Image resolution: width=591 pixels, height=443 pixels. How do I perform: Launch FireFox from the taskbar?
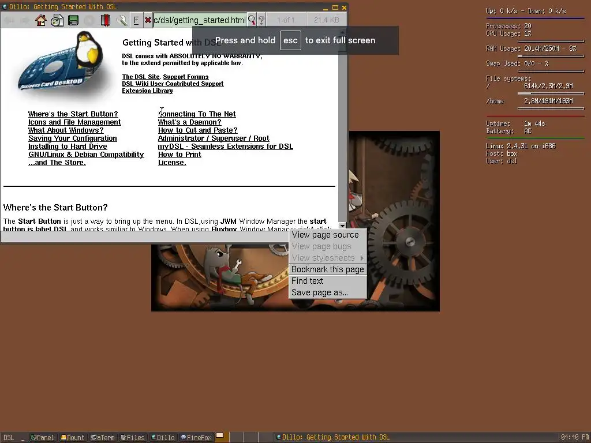click(196, 437)
